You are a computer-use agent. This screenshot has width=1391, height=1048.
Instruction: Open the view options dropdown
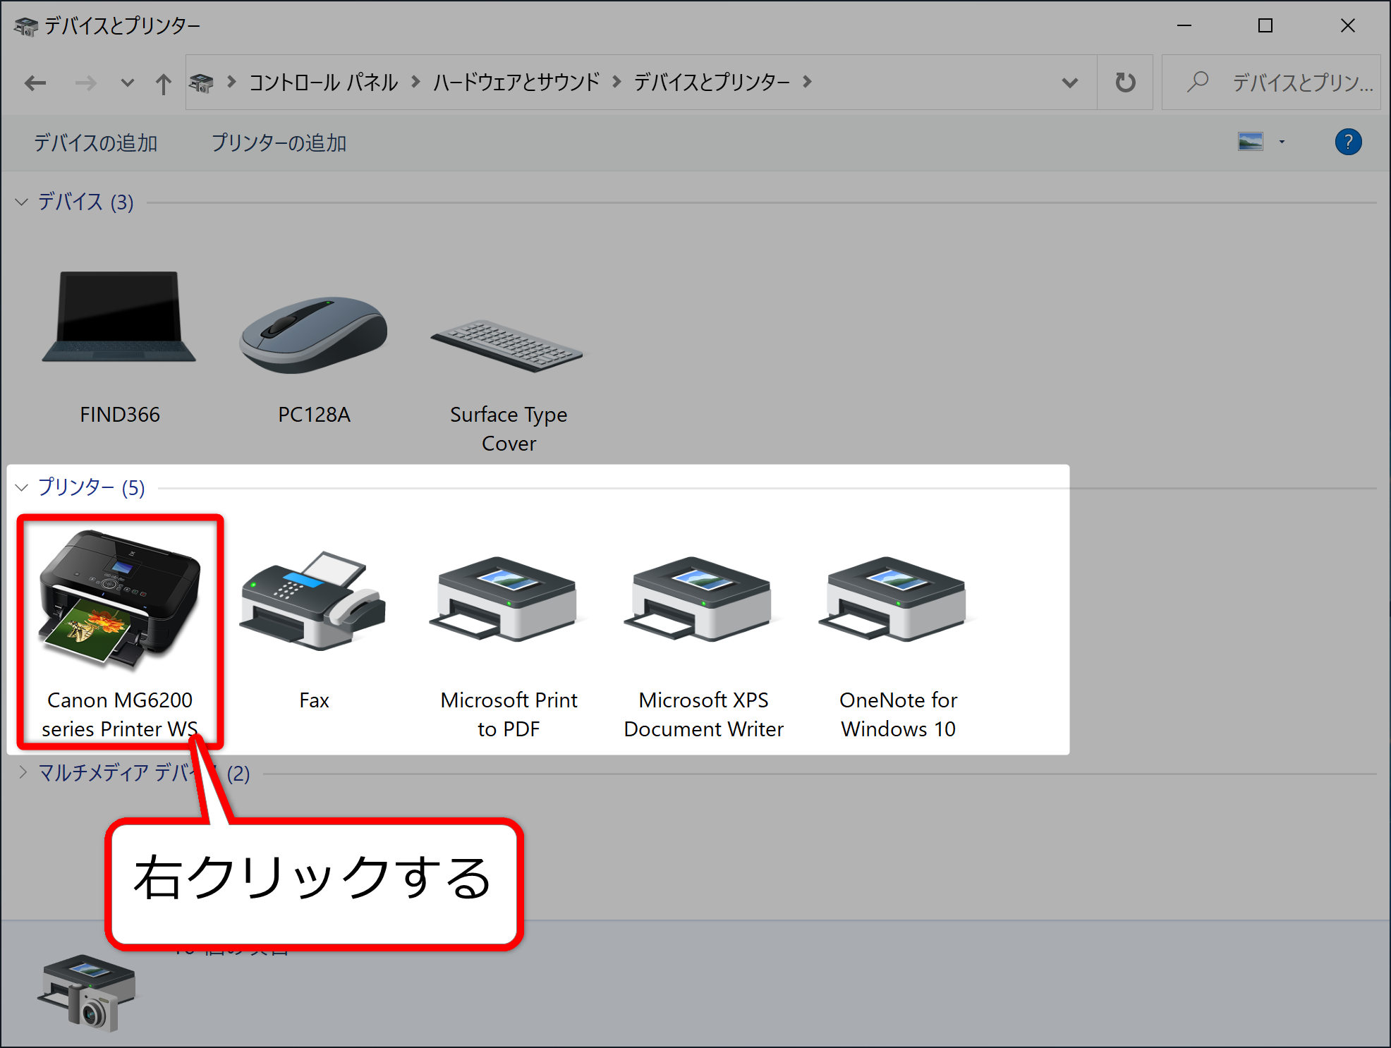point(1281,142)
